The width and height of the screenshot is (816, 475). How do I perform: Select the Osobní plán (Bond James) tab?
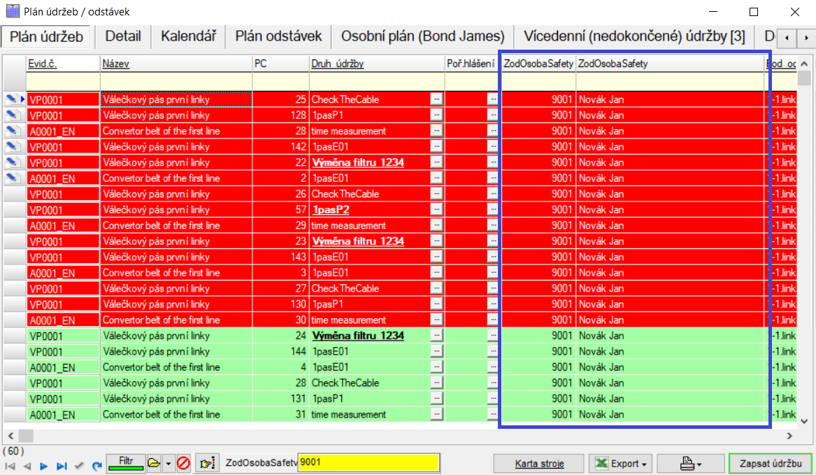point(422,36)
